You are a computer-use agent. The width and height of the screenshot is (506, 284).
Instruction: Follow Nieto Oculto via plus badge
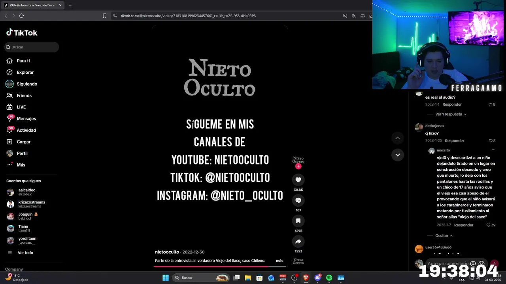tap(298, 166)
